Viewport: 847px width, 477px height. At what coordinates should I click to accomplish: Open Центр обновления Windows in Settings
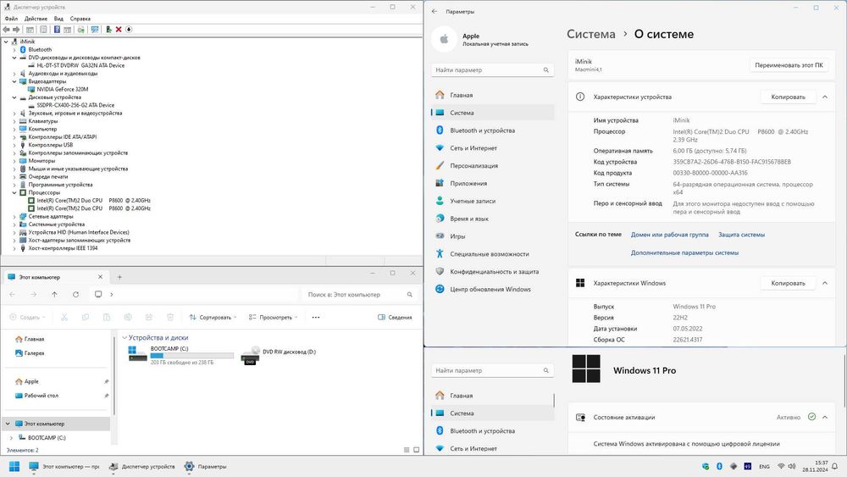[x=493, y=289]
